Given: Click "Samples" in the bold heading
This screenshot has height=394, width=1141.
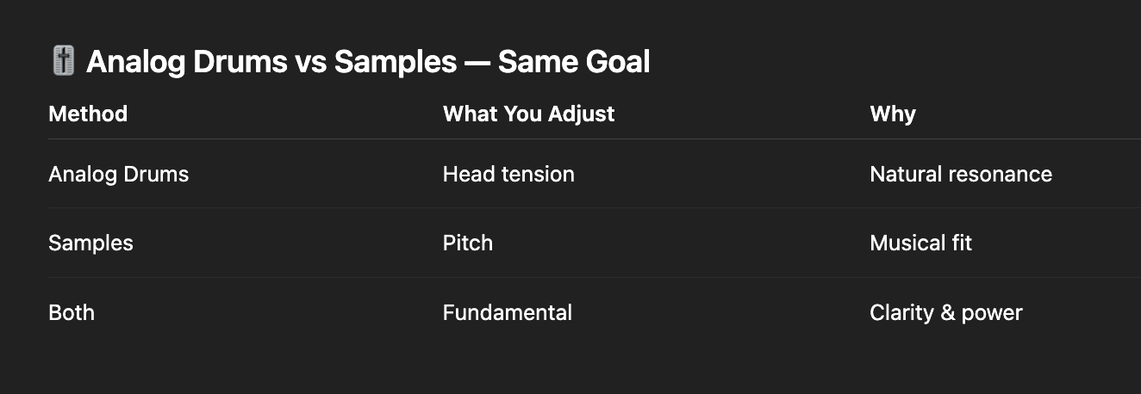Looking at the screenshot, I should pyautogui.click(x=395, y=62).
